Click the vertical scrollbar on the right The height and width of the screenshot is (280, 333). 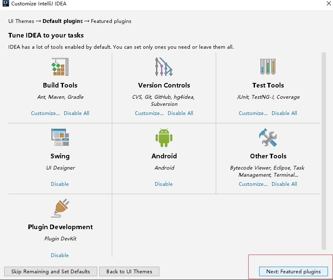pos(323,151)
